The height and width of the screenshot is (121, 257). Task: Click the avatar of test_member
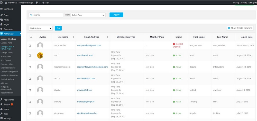[40, 45]
